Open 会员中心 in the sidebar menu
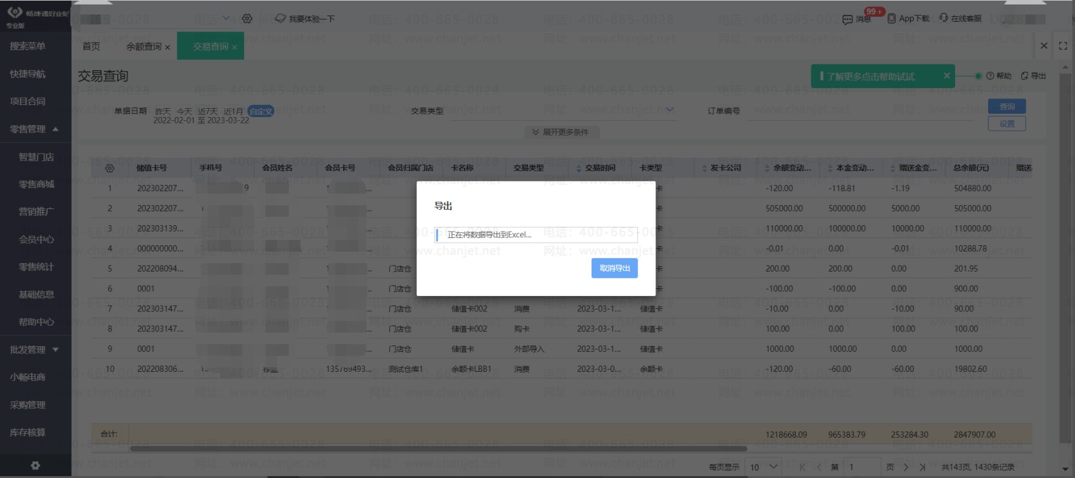Viewport: 1075px width, 478px height. pos(36,239)
